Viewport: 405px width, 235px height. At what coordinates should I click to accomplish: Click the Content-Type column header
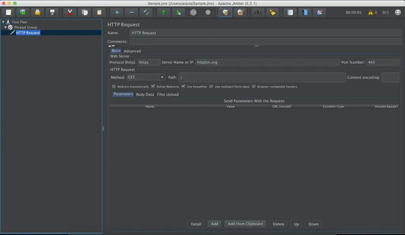click(333, 106)
